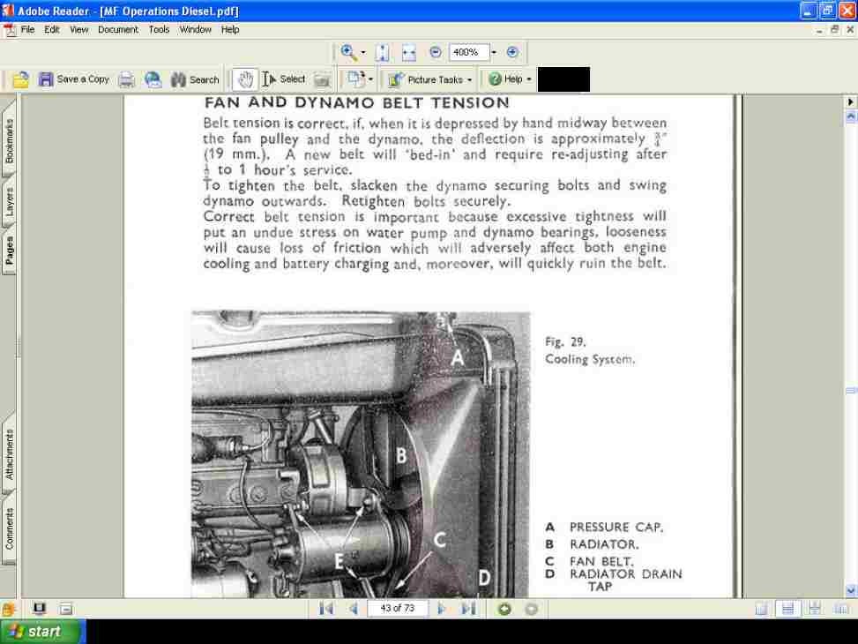This screenshot has height=644, width=858.
Task: Go to First Page button
Action: tap(326, 609)
